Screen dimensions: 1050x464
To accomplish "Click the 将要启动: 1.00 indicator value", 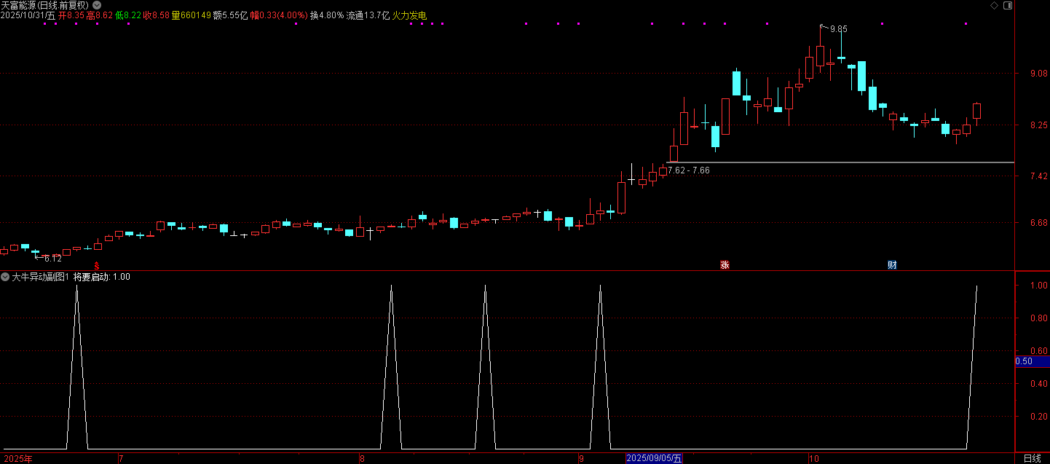I will [x=102, y=277].
